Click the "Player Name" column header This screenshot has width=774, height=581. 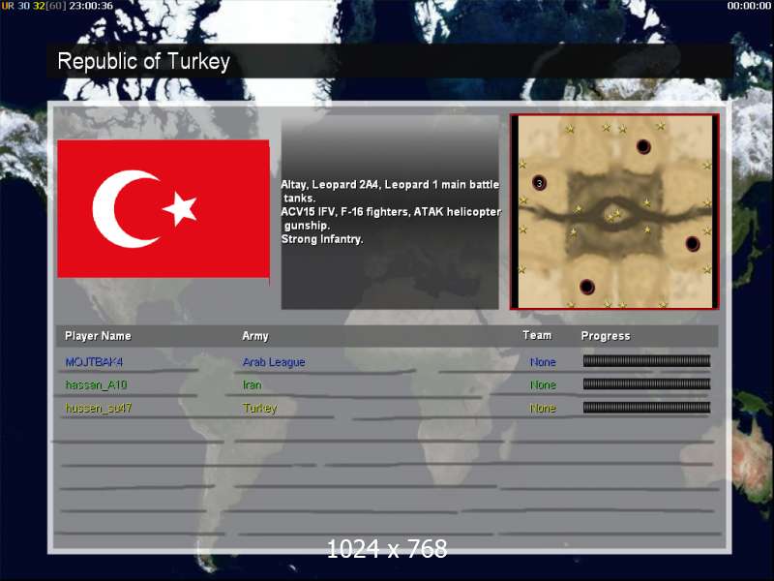click(x=99, y=336)
